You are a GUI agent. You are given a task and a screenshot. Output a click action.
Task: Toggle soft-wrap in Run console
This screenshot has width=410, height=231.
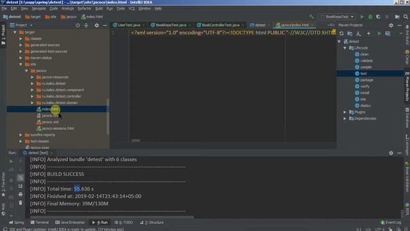coord(20,178)
